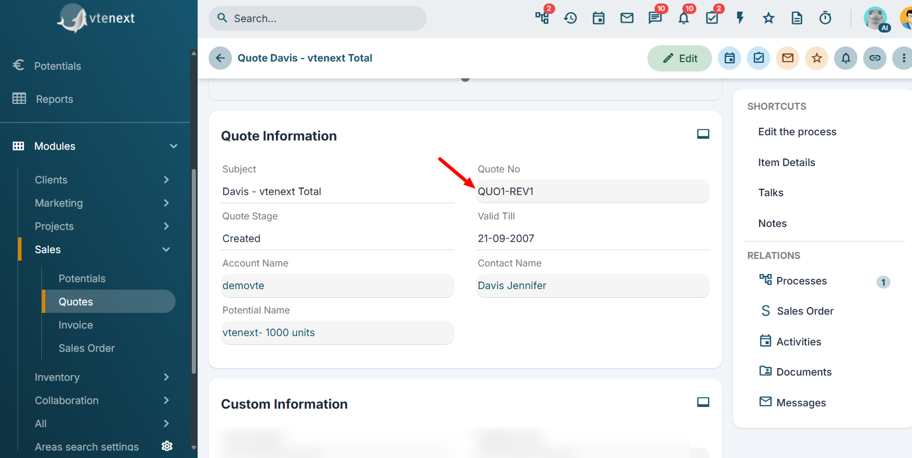Open the talks chat icon with badge

pos(655,18)
